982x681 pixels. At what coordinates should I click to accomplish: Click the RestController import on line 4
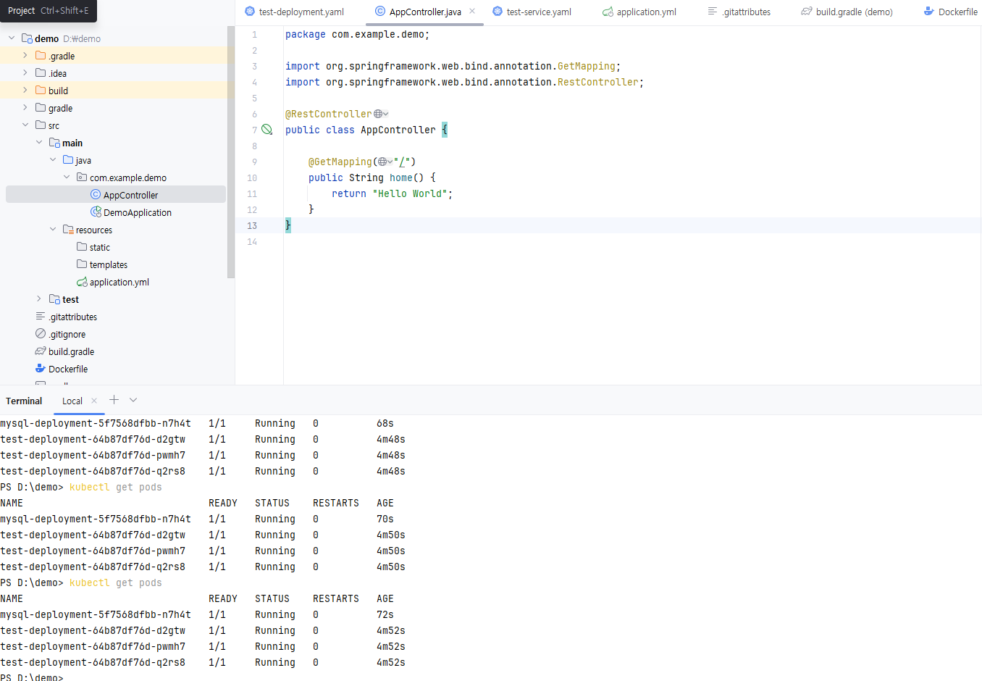point(464,82)
